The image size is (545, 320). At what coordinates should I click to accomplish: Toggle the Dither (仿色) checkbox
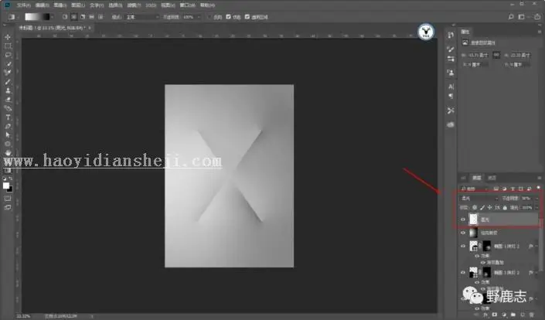coord(228,17)
